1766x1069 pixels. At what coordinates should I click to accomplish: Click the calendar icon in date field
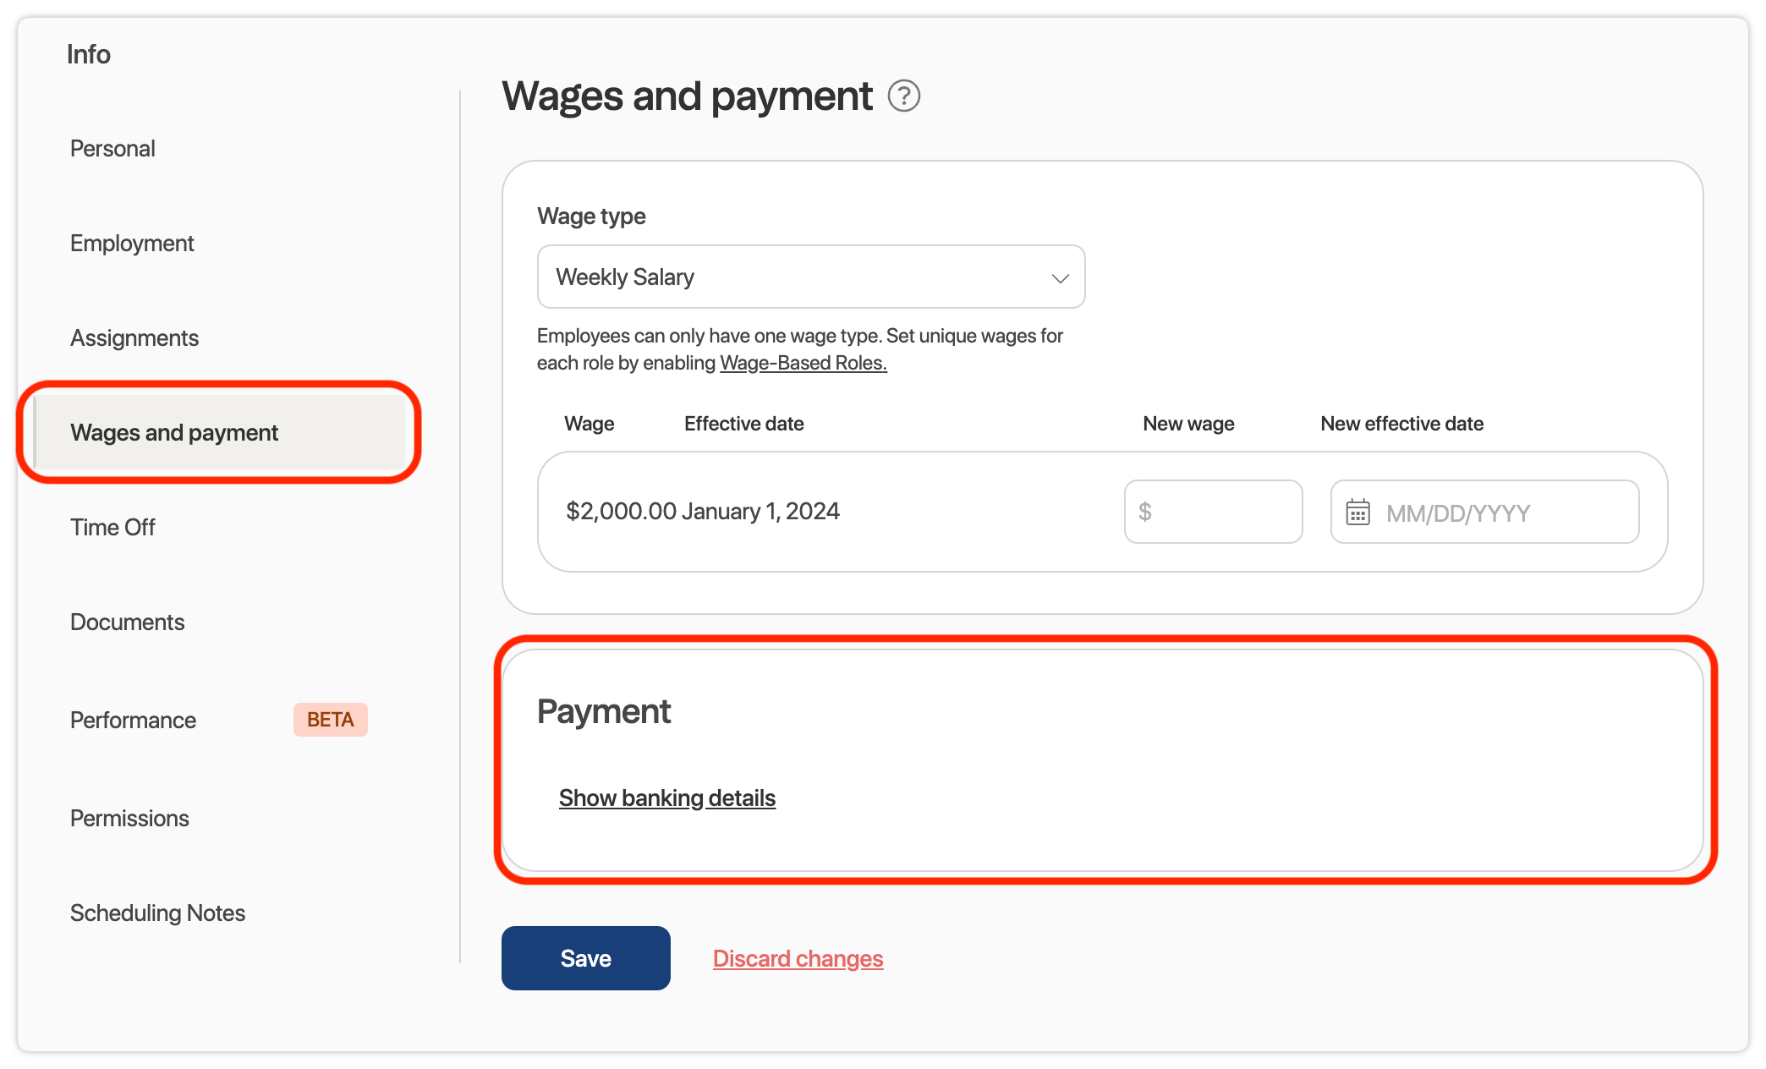tap(1357, 513)
